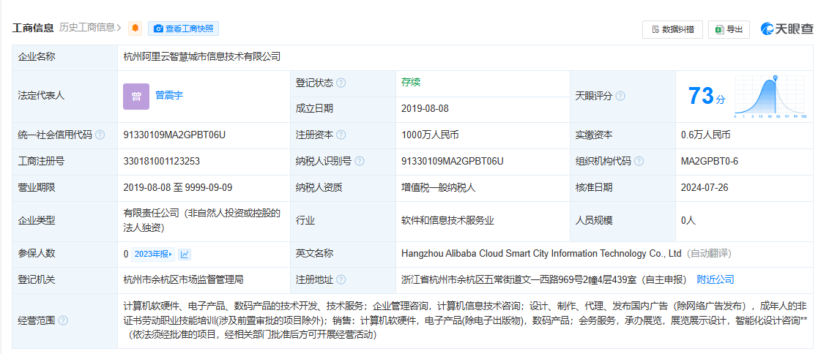Click help icon next to 注册地址
This screenshot has height=354, width=818.
click(341, 279)
